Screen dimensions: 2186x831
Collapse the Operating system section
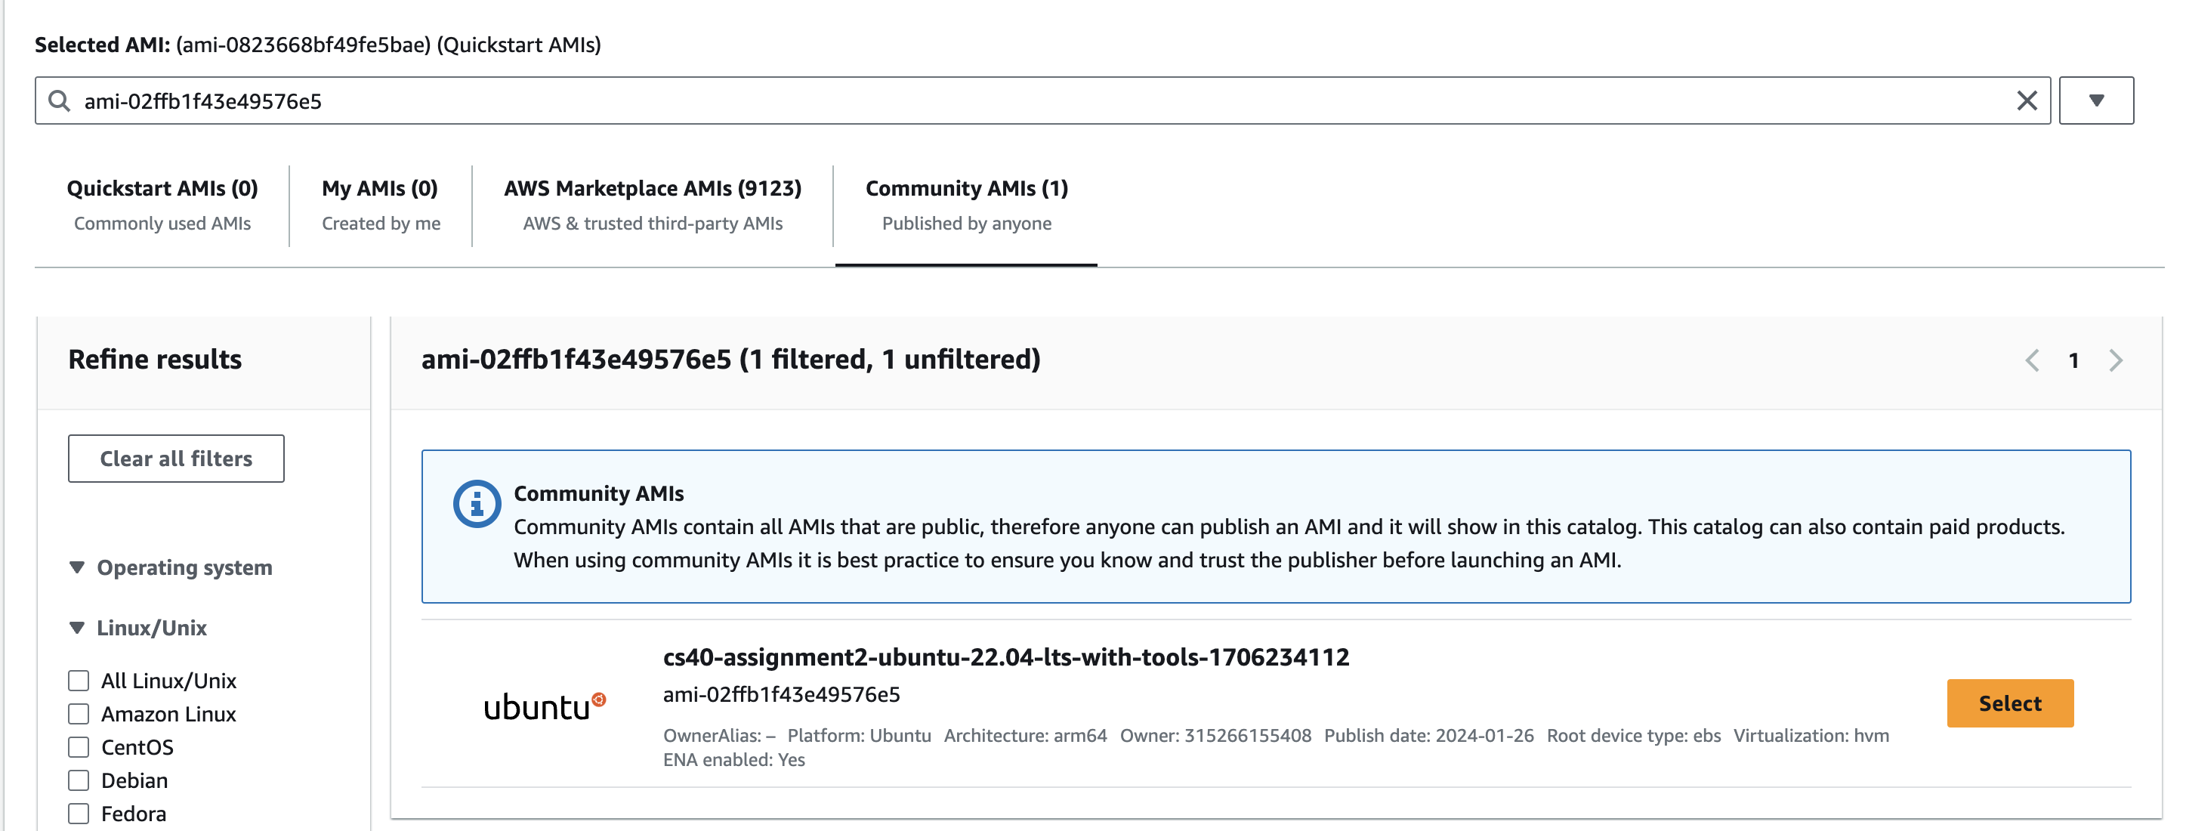click(x=77, y=567)
